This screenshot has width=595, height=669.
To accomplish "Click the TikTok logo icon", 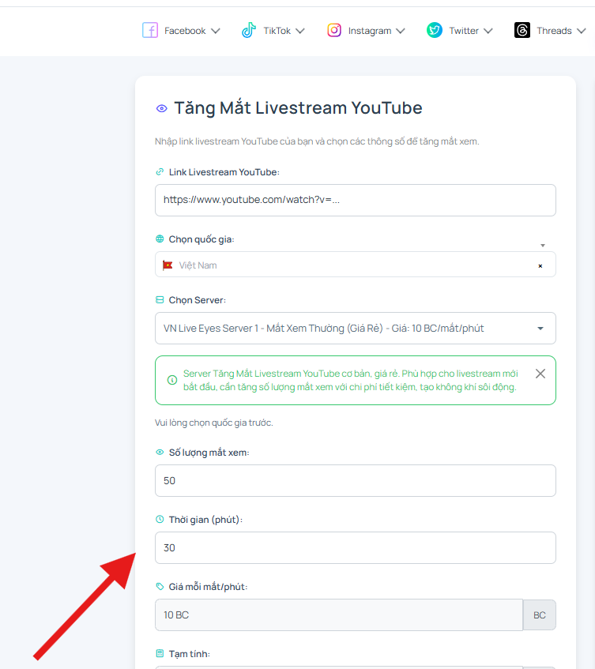I will point(249,30).
